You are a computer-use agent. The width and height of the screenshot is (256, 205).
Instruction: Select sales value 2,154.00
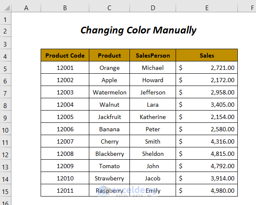pyautogui.click(x=207, y=116)
